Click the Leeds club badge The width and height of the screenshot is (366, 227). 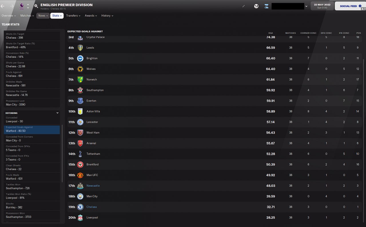pos(80,48)
